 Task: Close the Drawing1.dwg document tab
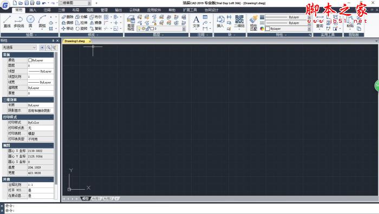[90, 41]
